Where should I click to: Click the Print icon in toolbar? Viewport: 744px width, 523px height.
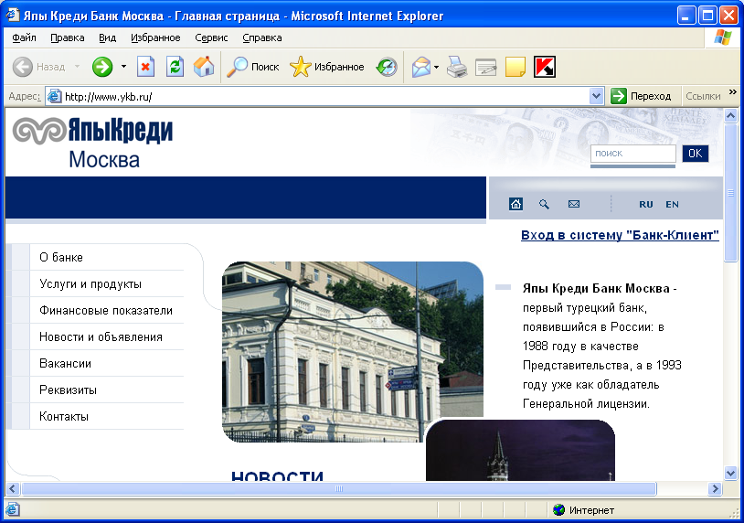coord(457,67)
